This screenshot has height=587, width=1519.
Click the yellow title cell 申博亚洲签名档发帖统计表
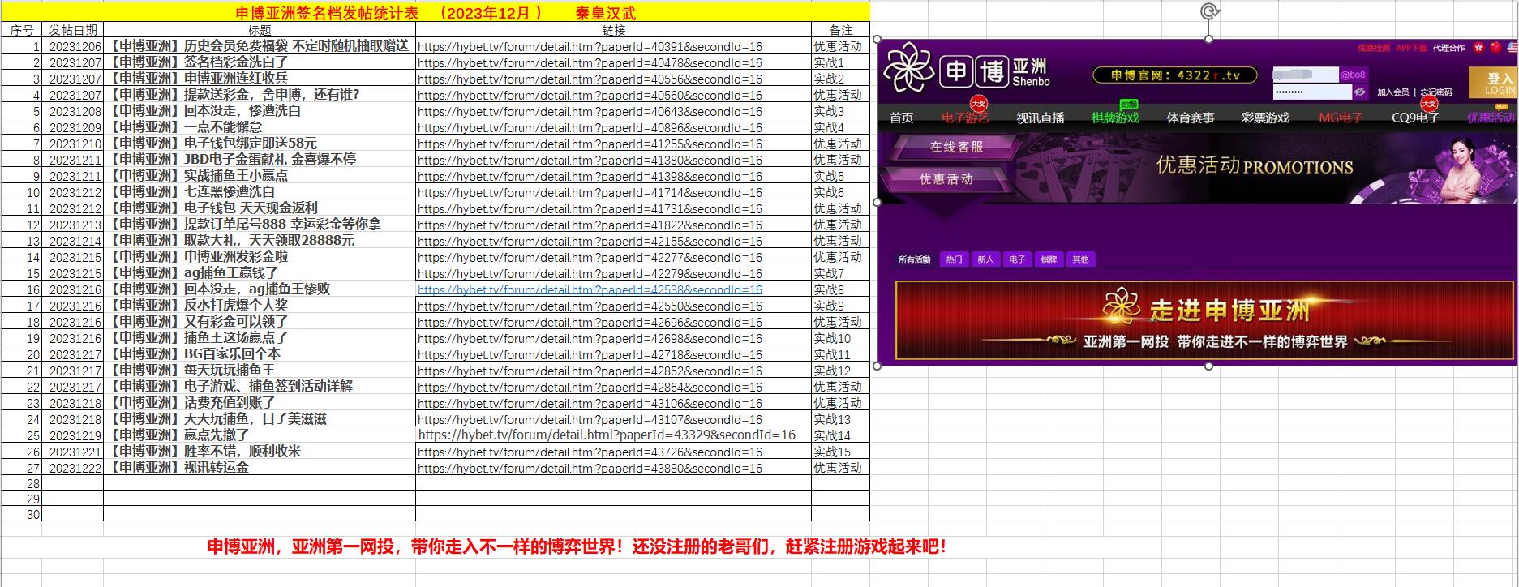435,12
